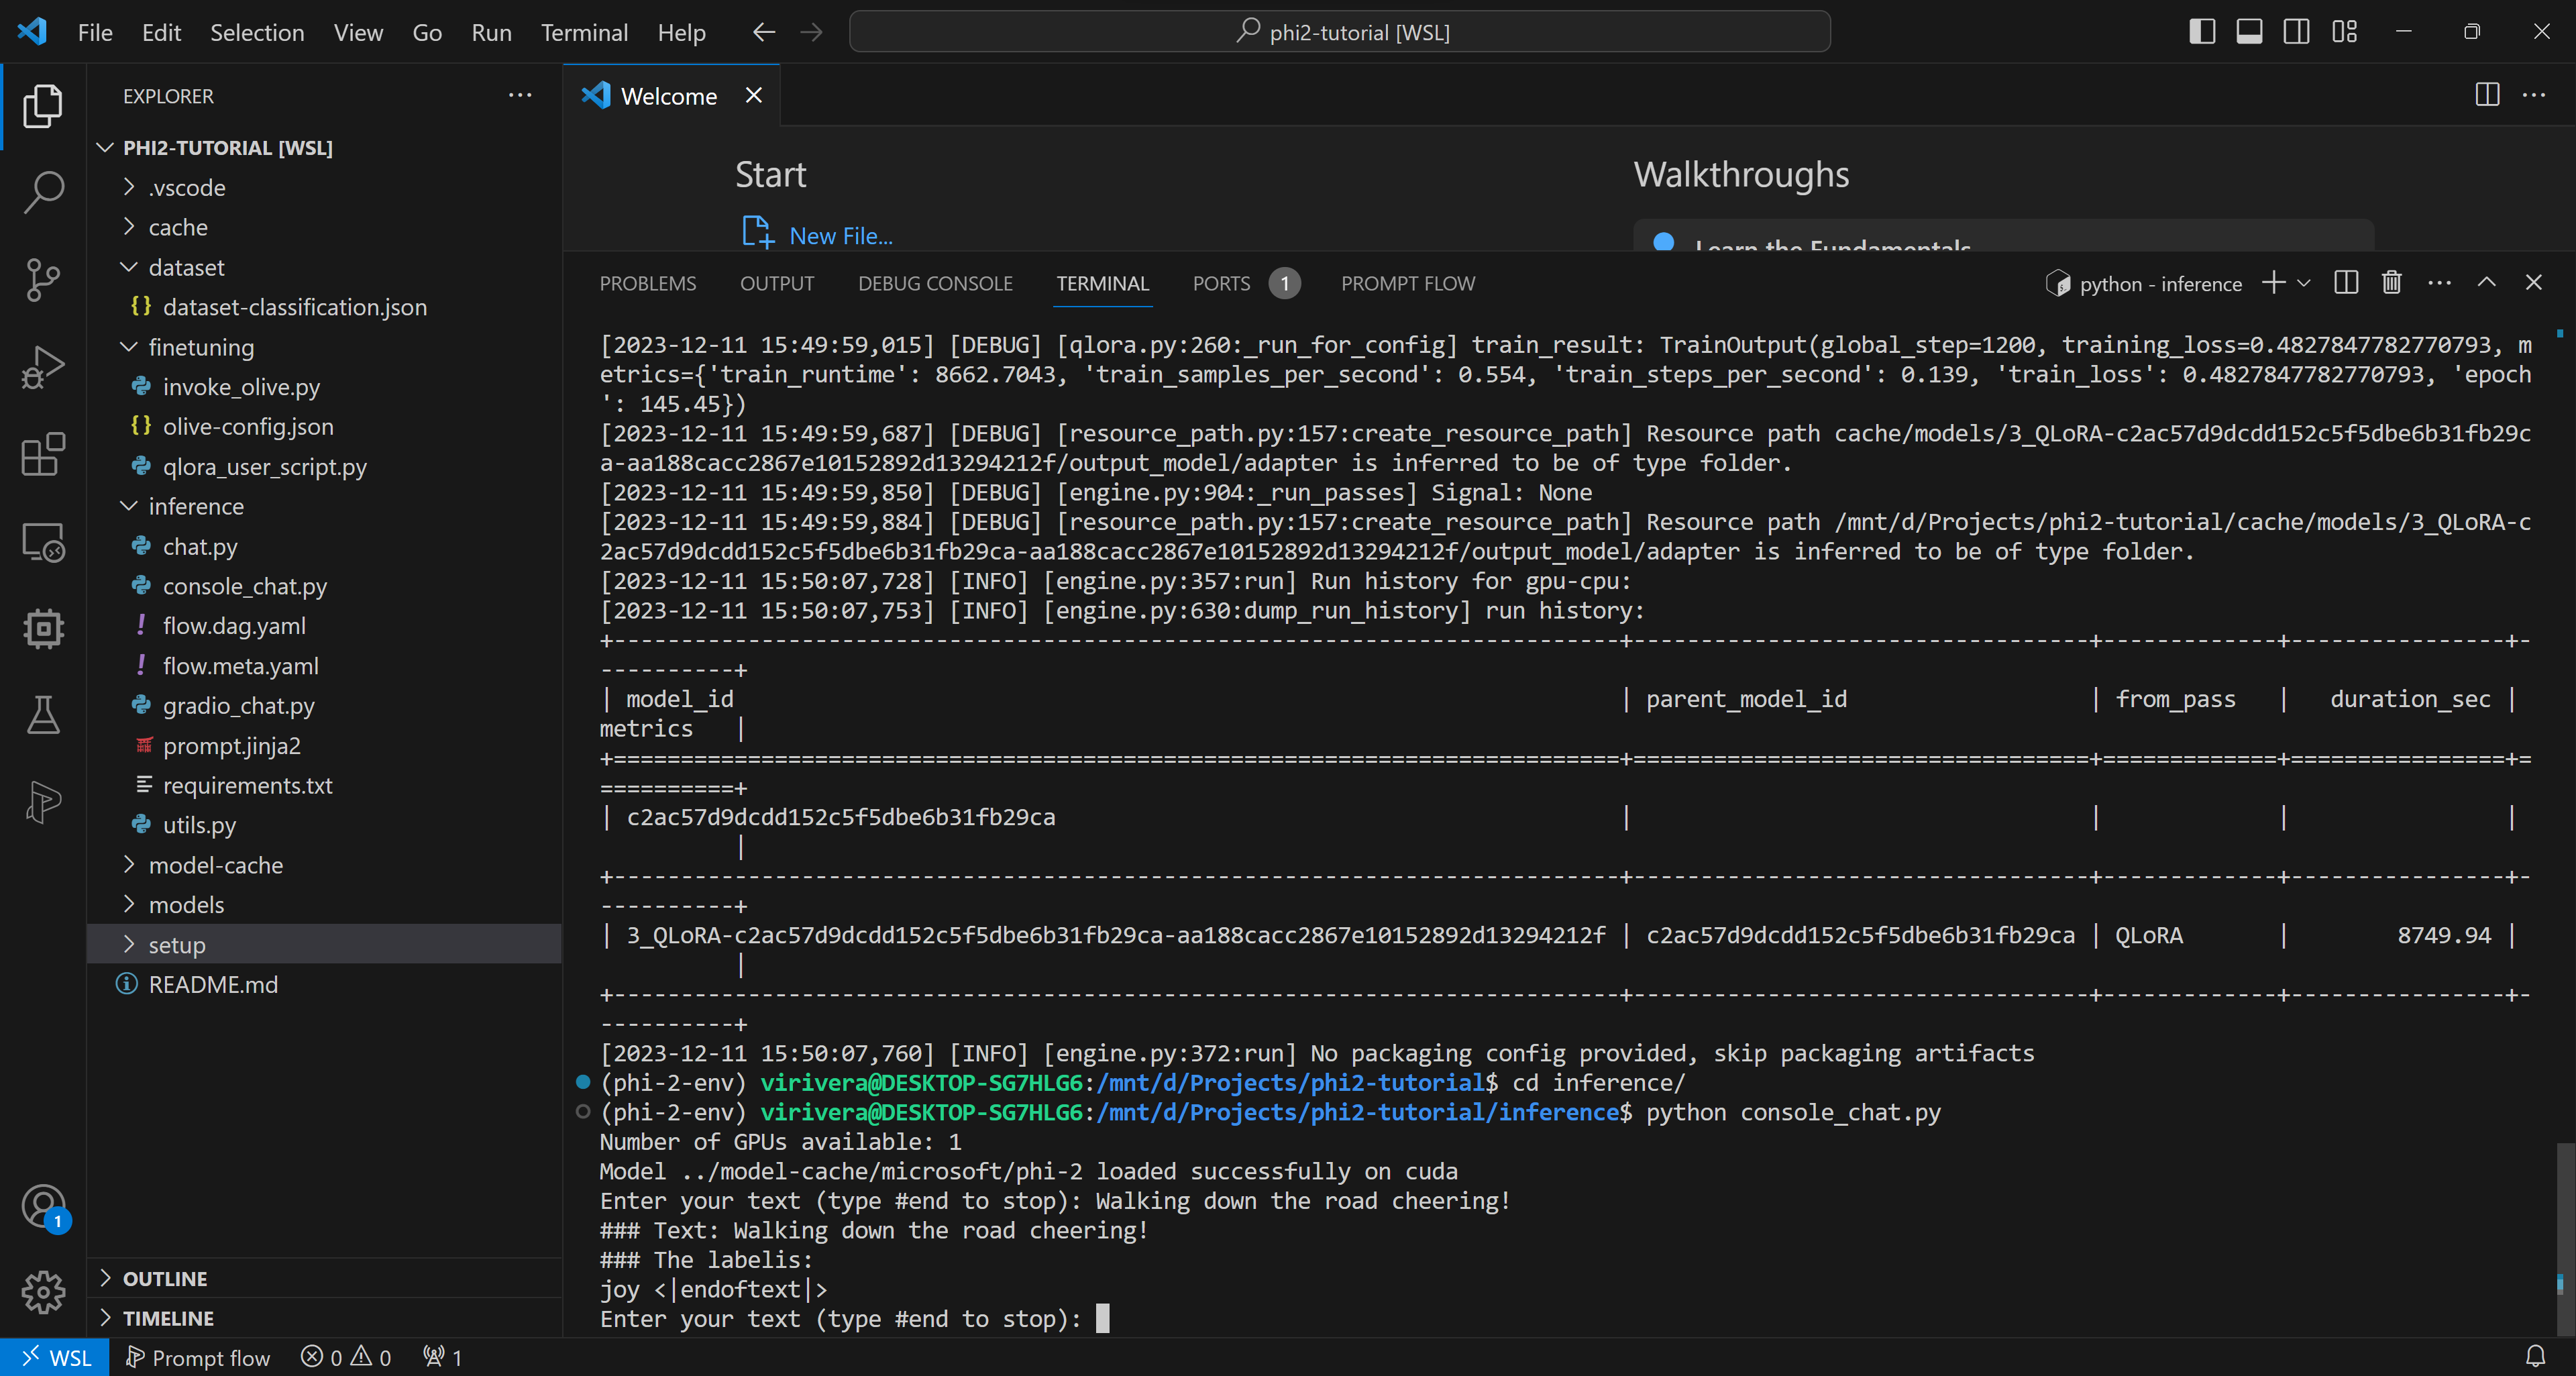Maximize the panel size with chevron up
Viewport: 2576px width, 1376px height.
[2486, 283]
